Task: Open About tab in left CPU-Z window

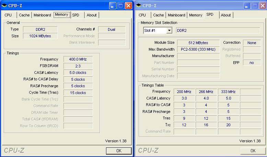Action: click(x=92, y=15)
